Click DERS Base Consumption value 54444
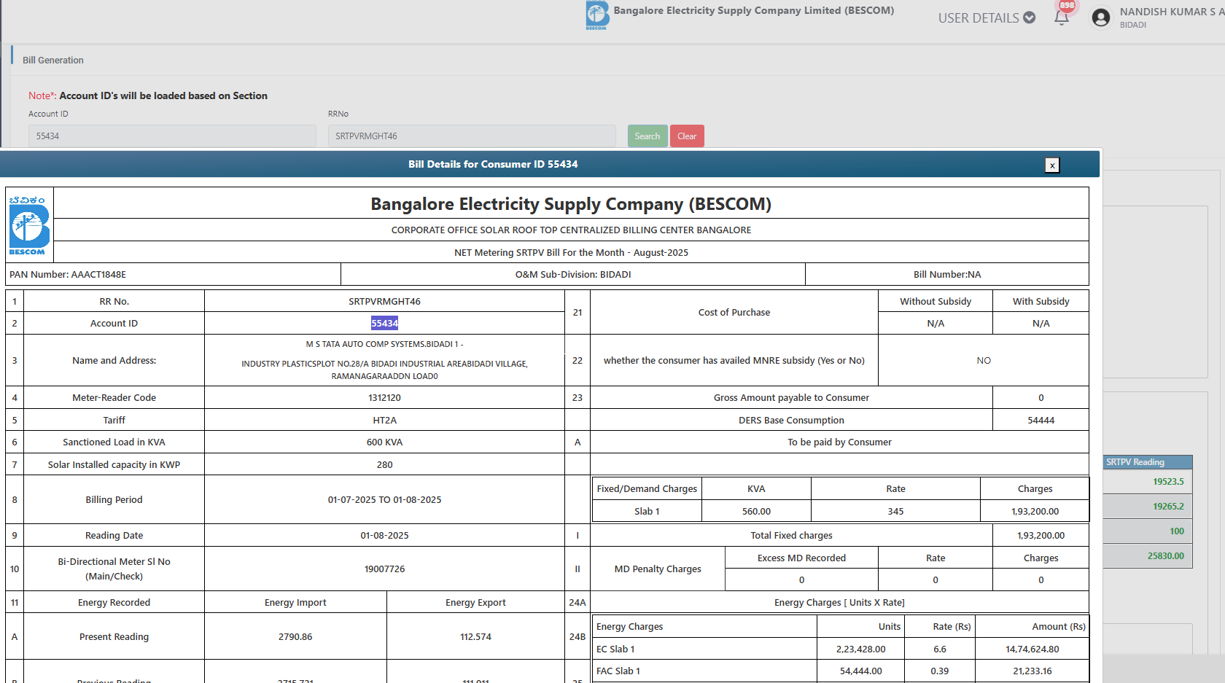 (x=1041, y=421)
